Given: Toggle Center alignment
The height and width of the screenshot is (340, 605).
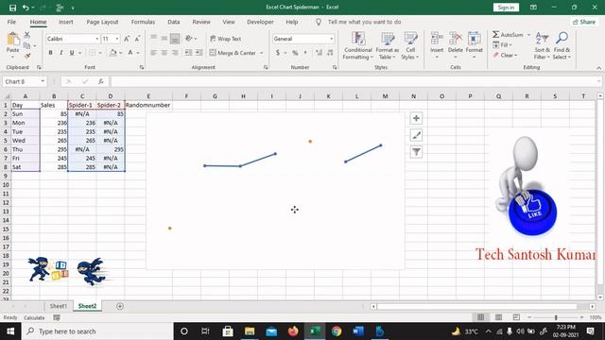Looking at the screenshot, I should point(164,53).
